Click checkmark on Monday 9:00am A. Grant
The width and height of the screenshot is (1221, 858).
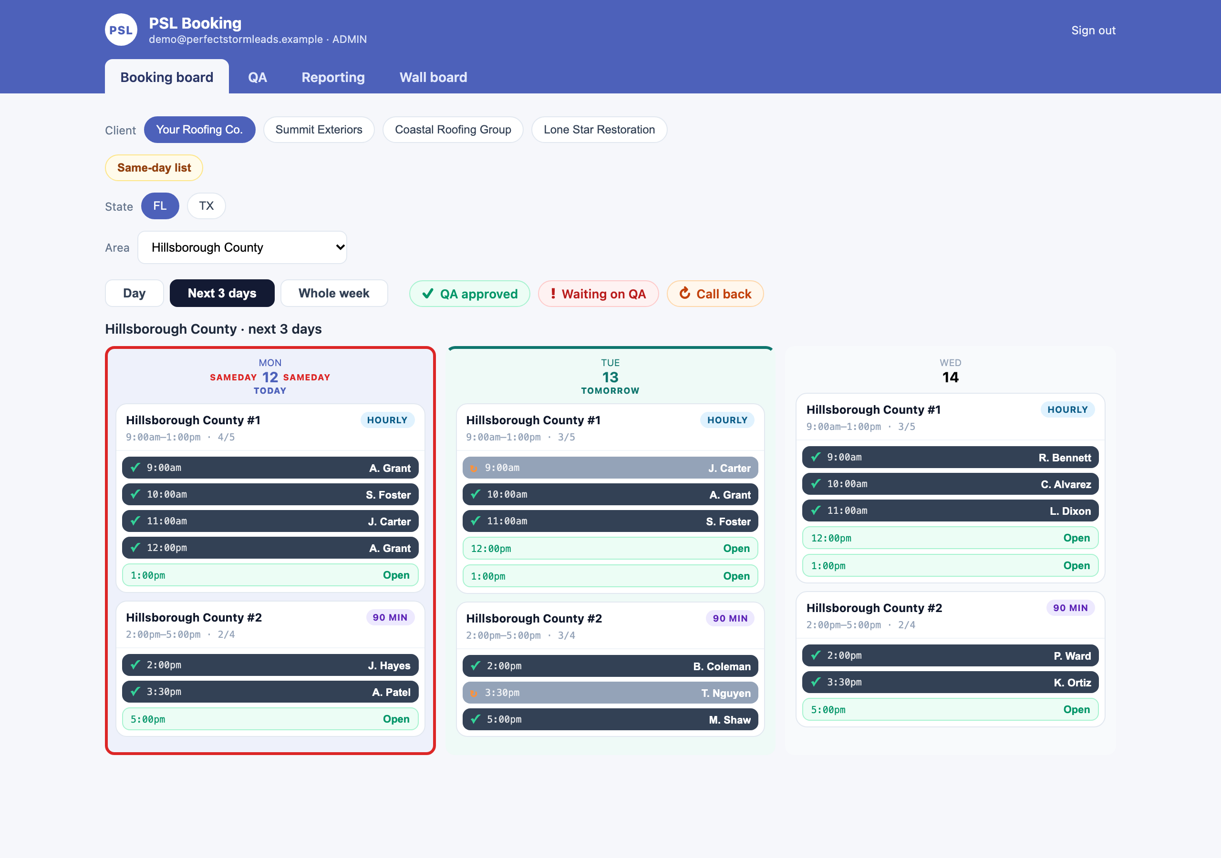135,467
